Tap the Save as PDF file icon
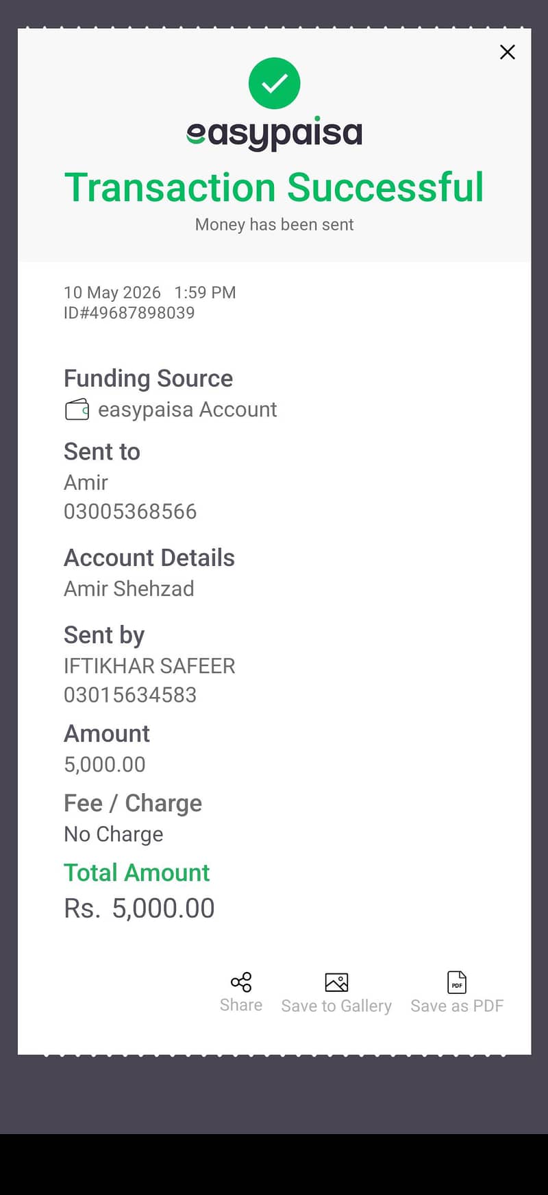The height and width of the screenshot is (1195, 548). (457, 982)
